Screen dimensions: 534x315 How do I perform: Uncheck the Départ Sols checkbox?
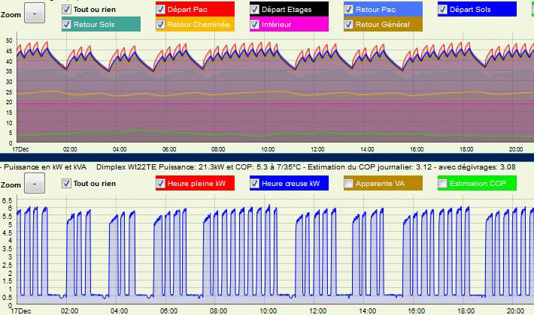[x=443, y=10]
